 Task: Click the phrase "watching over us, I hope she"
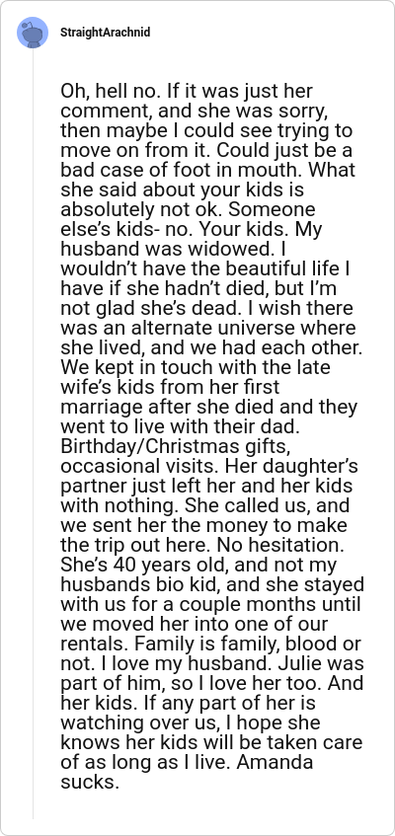point(193,722)
